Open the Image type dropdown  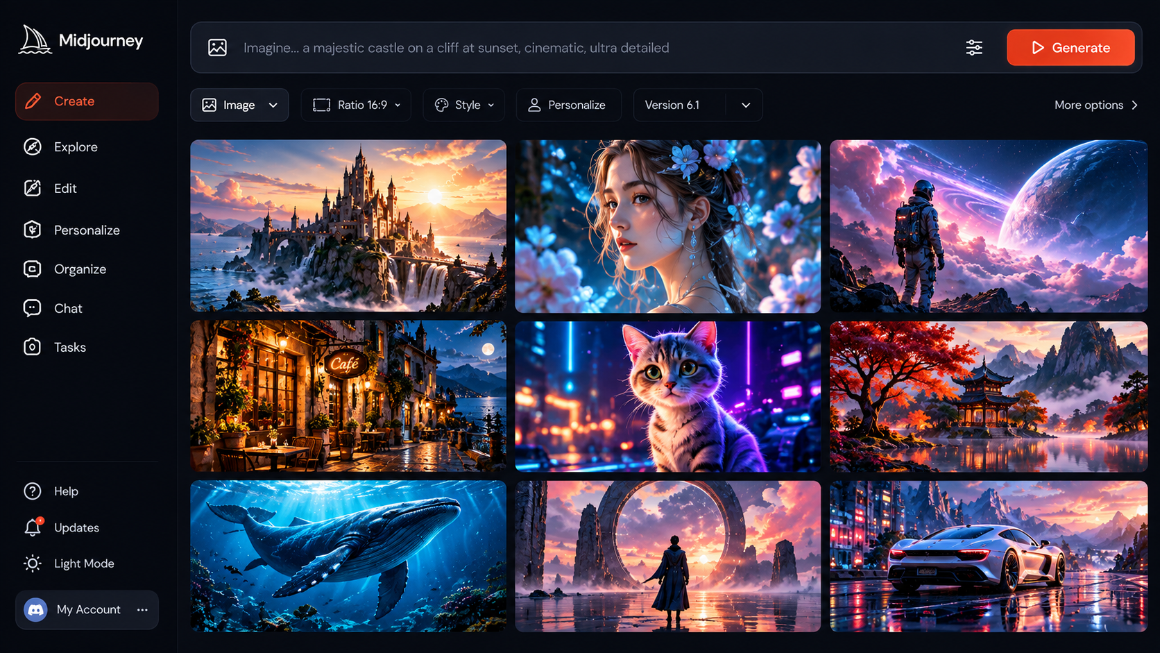(239, 105)
